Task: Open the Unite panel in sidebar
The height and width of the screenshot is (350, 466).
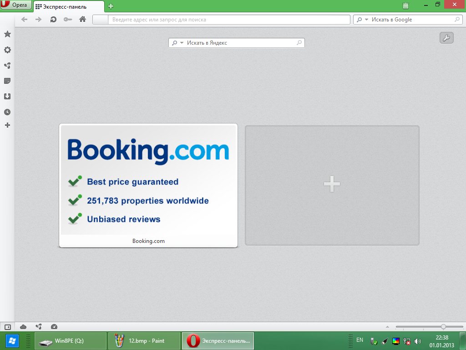Action: (7, 66)
